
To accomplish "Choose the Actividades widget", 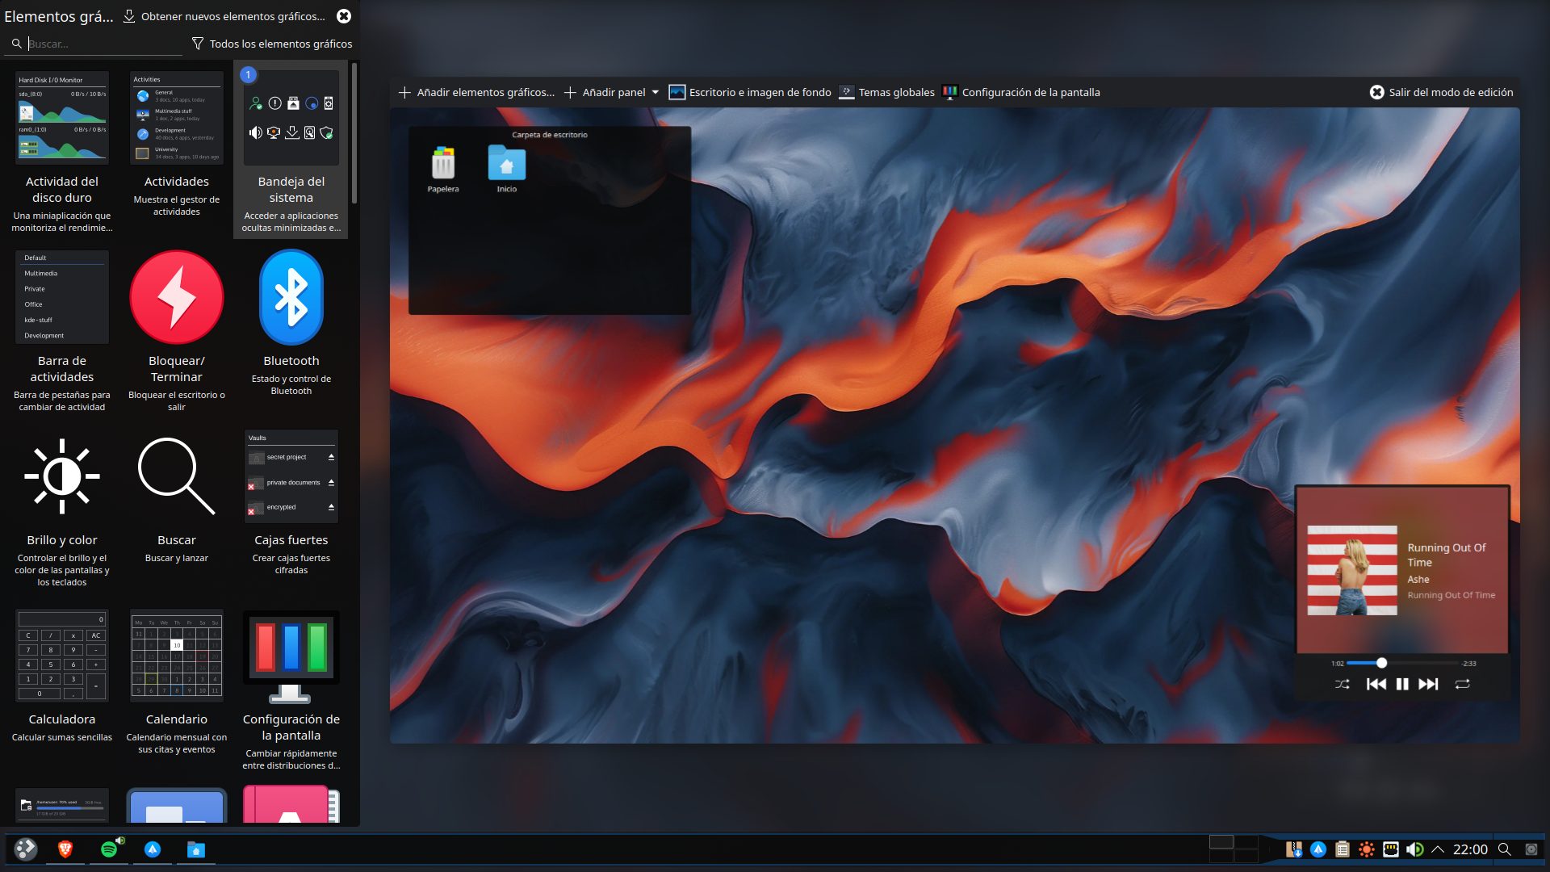I will [x=177, y=151].
